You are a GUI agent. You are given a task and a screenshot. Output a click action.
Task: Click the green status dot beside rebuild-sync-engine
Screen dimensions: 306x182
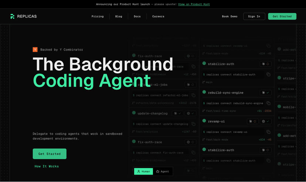pyautogui.click(x=204, y=92)
